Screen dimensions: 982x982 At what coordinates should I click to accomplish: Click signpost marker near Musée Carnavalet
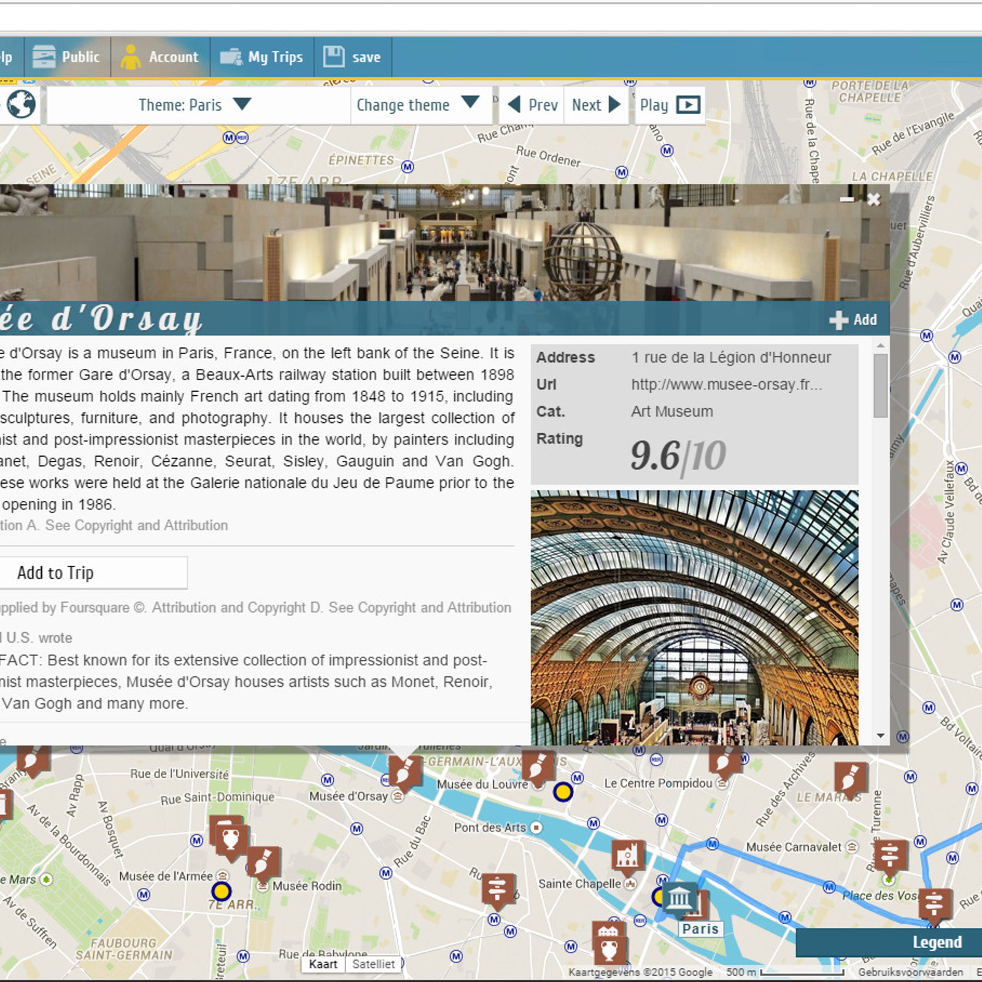[x=890, y=857]
